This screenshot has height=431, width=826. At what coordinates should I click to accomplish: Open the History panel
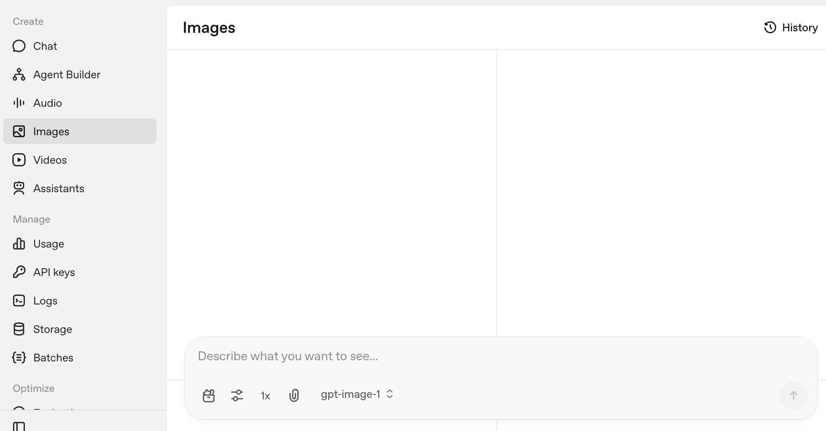pos(790,27)
